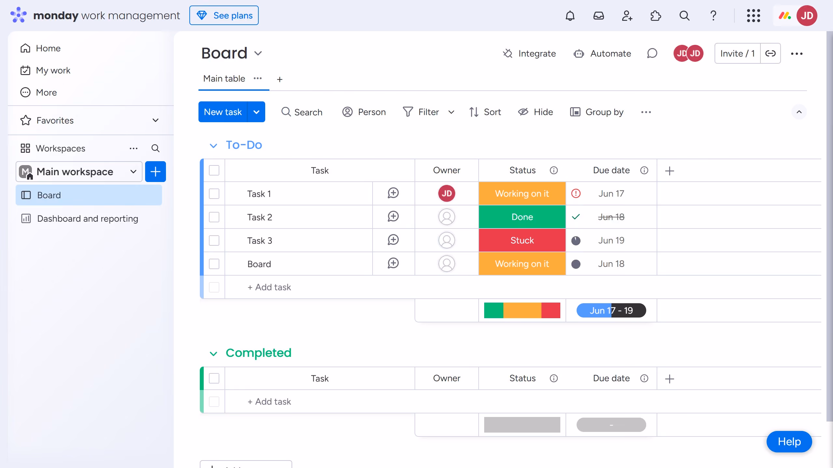Click the Help button

[789, 441]
